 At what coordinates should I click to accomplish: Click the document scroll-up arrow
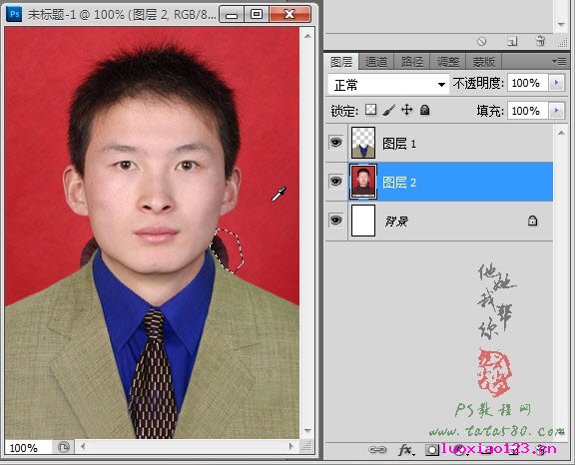coord(307,36)
